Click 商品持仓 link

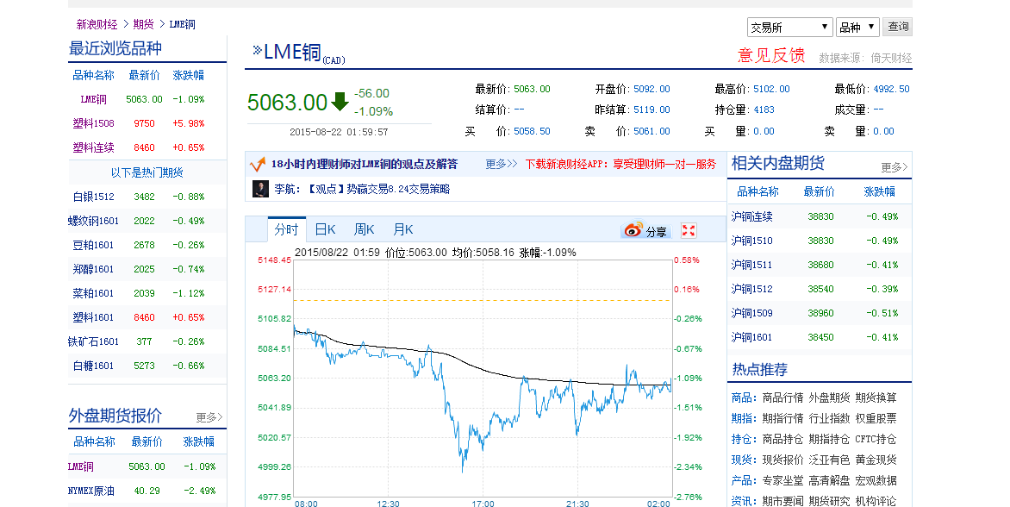pyautogui.click(x=782, y=440)
